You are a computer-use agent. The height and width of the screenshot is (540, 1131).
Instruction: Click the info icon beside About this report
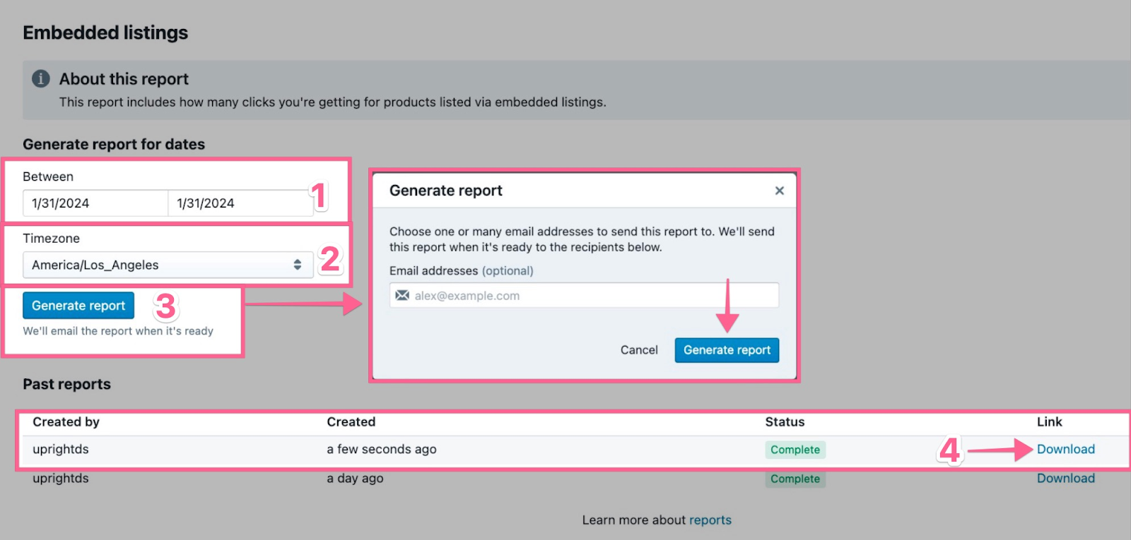point(41,78)
